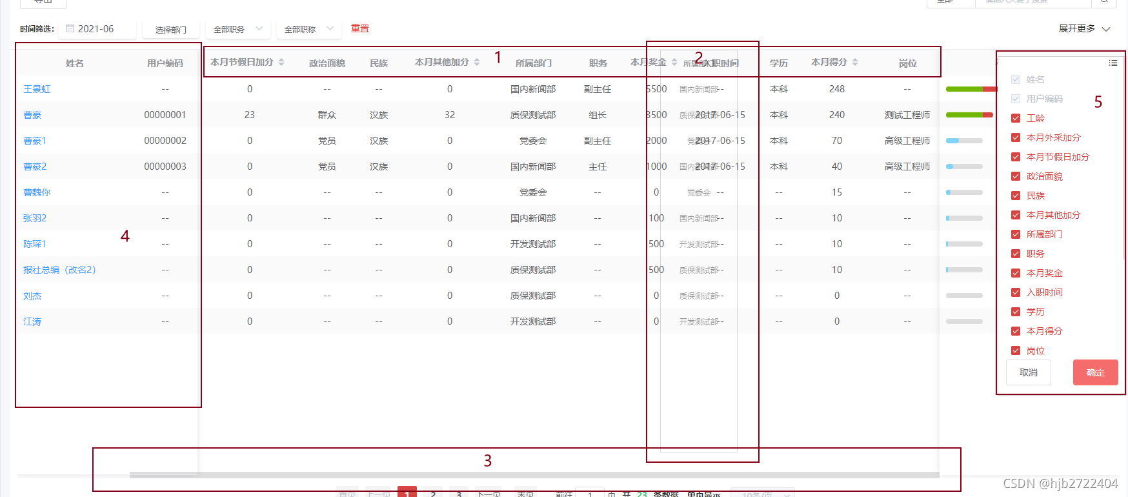This screenshot has height=497, width=1128.
Task: Open employee 曹豪2 details
Action: coord(35,167)
